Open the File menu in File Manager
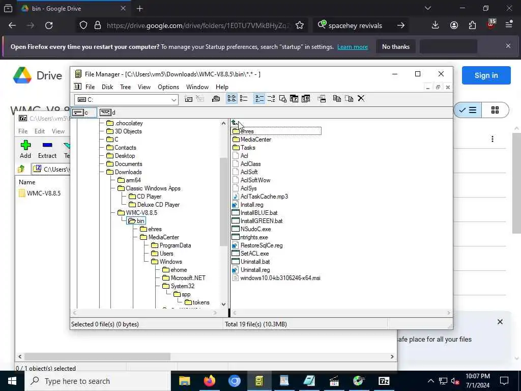Image resolution: width=521 pixels, height=391 pixels. coord(90,87)
